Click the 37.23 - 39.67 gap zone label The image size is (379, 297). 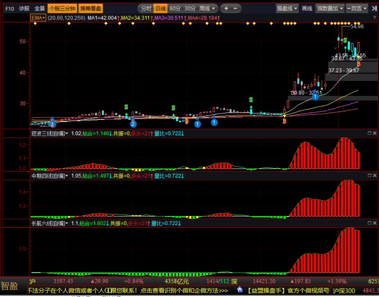pos(344,70)
